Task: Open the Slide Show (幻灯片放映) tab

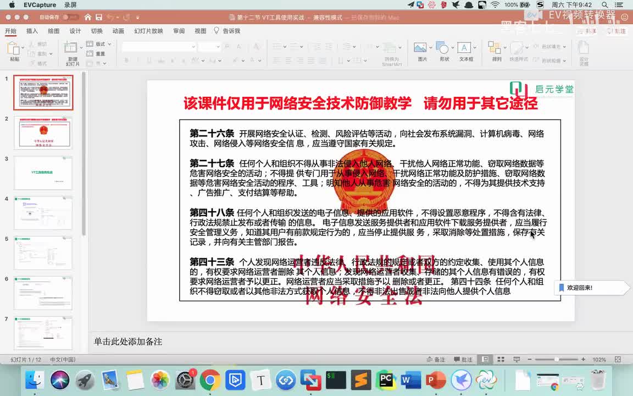Action: point(148,31)
